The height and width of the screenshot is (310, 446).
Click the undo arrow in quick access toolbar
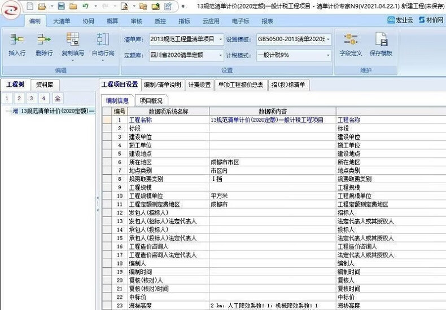point(85,6)
